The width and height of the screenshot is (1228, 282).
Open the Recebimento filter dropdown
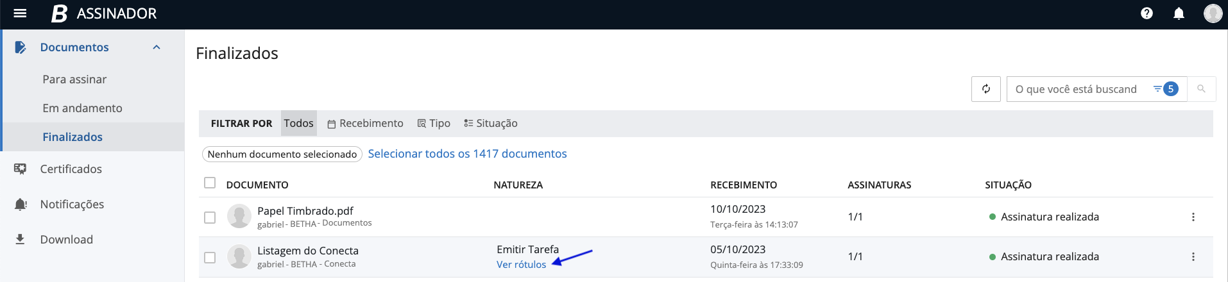coord(365,123)
